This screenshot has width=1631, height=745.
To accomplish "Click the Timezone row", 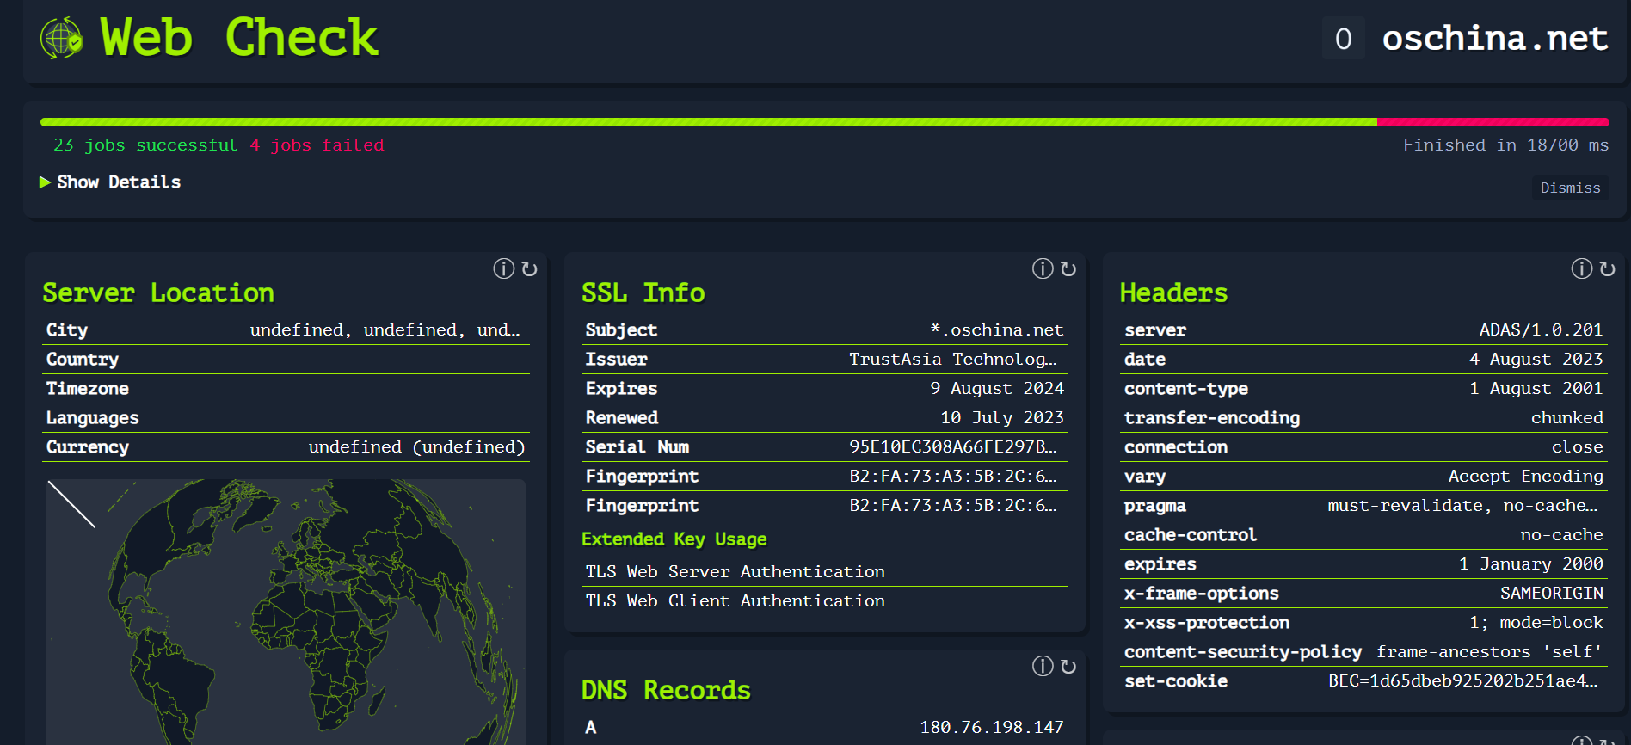I will tap(286, 389).
